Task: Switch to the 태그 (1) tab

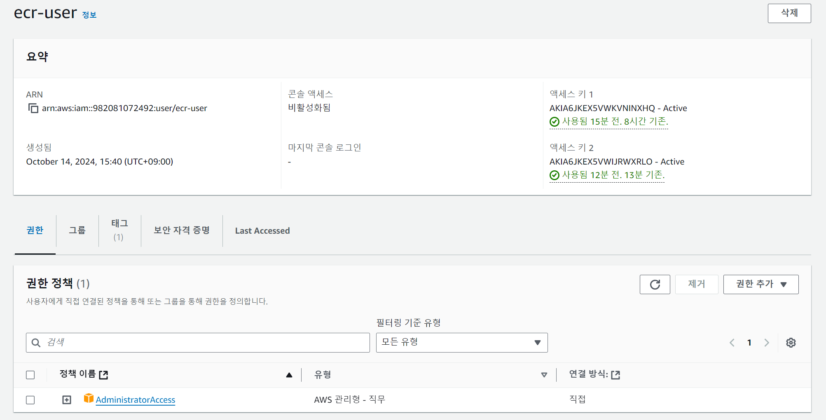Action: [x=119, y=230]
